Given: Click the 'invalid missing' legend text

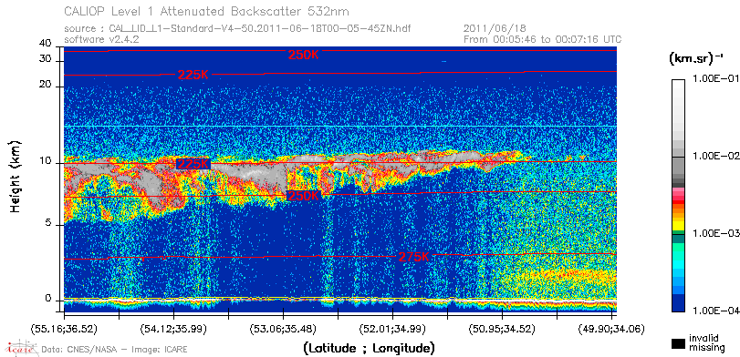Looking at the screenshot, I should pos(706,343).
